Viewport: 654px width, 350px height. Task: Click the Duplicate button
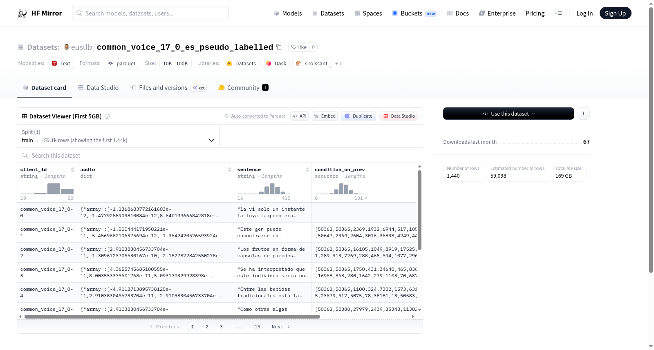pyautogui.click(x=358, y=116)
